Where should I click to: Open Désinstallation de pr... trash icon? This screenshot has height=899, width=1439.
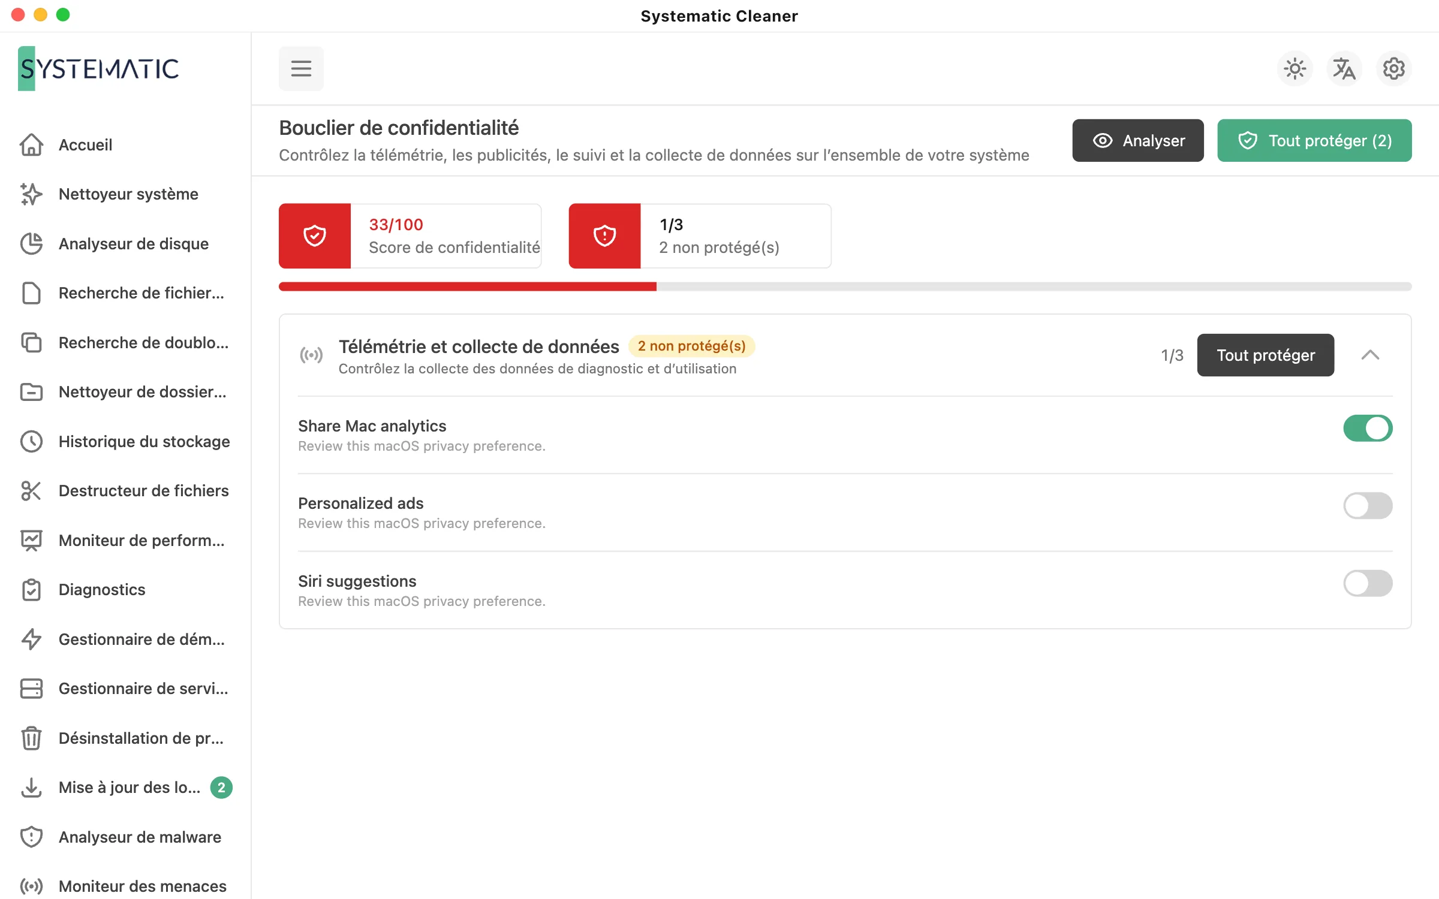pos(31,738)
